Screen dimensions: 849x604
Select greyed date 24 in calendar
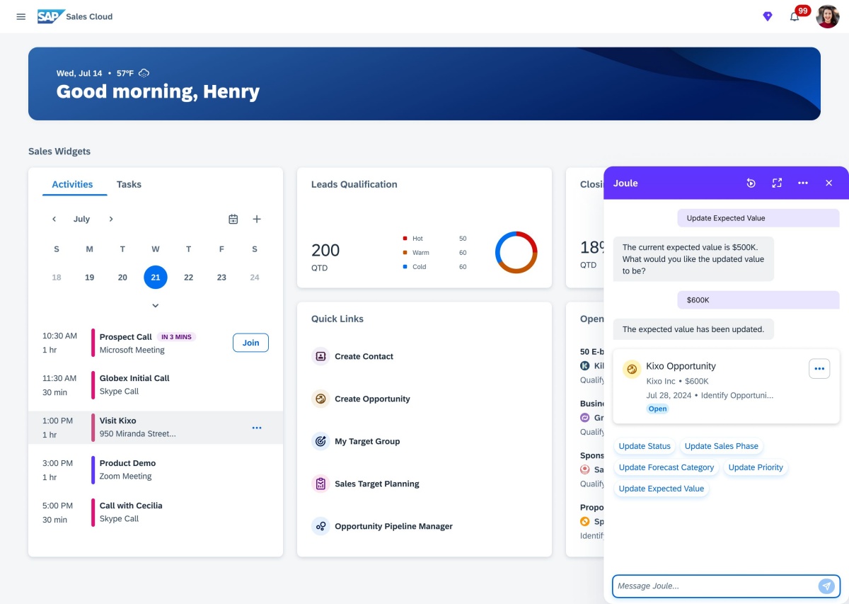[x=255, y=278]
